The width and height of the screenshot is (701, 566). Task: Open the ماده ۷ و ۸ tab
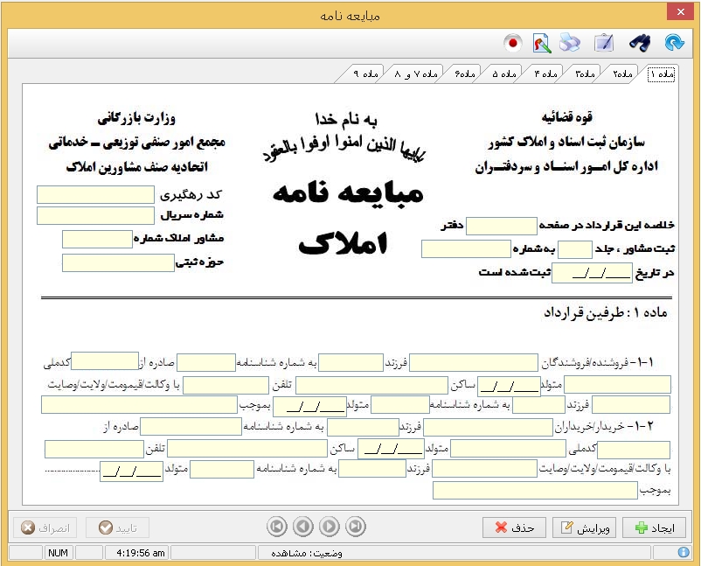click(416, 73)
